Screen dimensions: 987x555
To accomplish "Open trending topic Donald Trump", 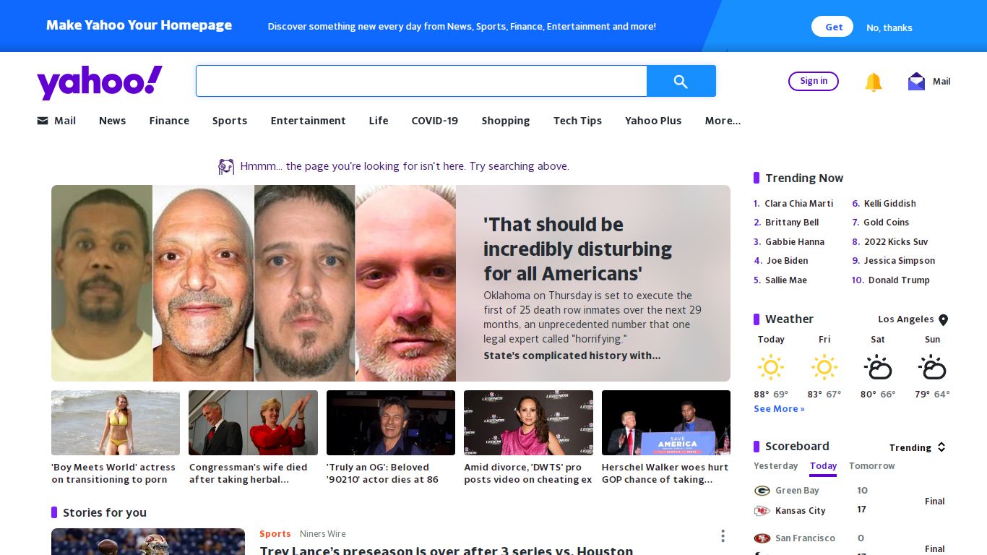I will tap(899, 280).
